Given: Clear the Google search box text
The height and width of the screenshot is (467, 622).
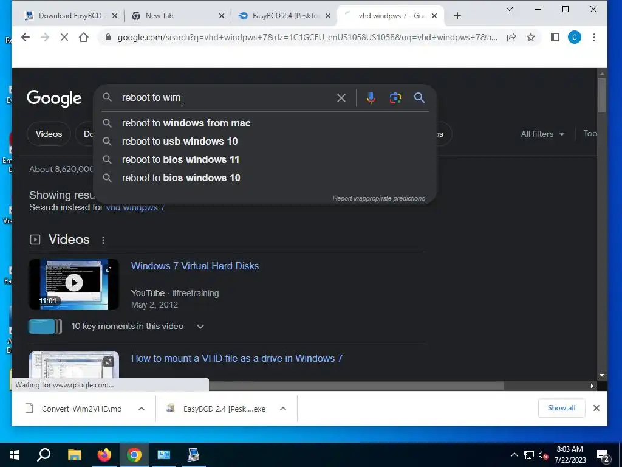Looking at the screenshot, I should [341, 98].
